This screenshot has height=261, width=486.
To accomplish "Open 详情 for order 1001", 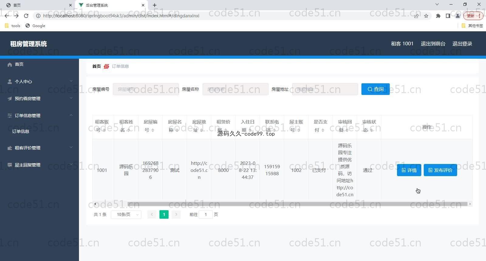I will [x=409, y=170].
